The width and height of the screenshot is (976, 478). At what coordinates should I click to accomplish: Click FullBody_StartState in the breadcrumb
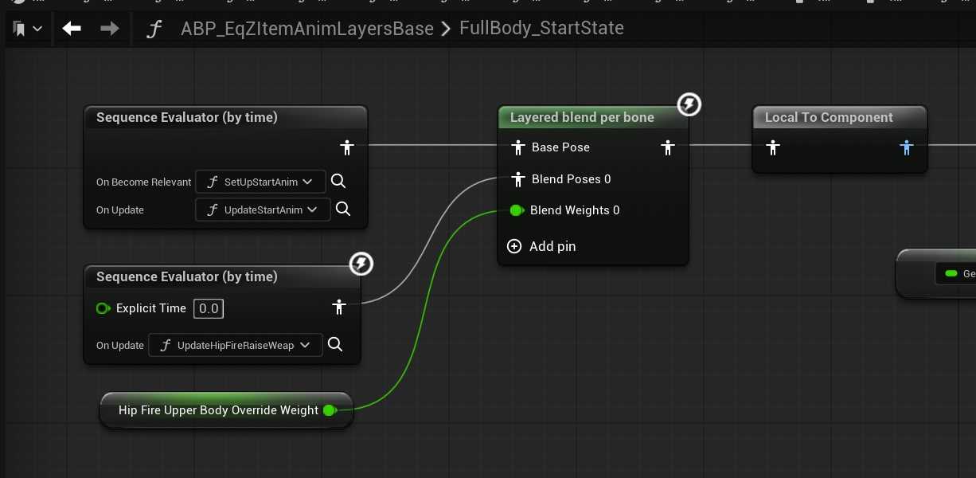(x=541, y=29)
